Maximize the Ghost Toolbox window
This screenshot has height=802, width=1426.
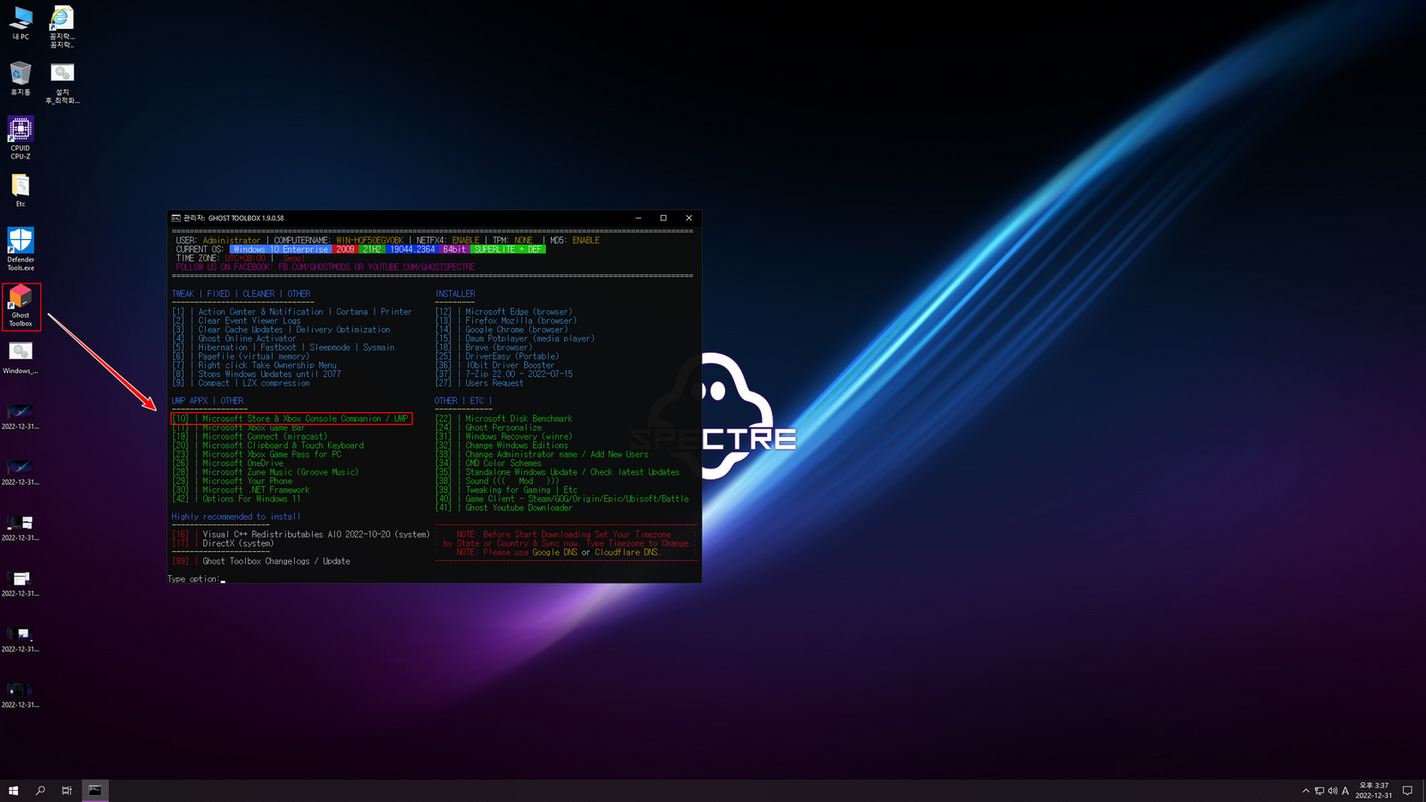[x=663, y=218]
